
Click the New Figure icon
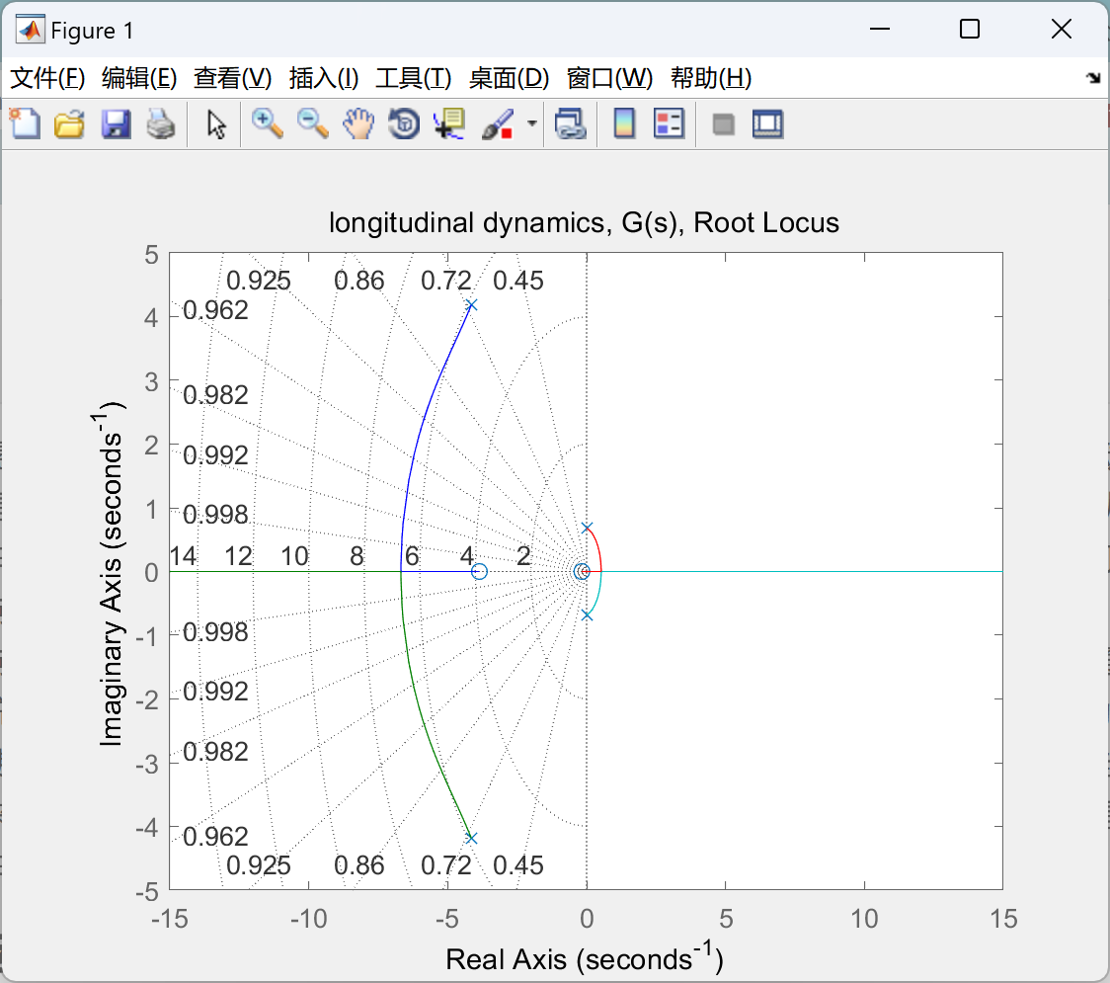tap(26, 123)
